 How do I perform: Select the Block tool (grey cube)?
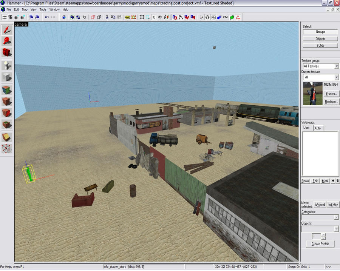tap(7, 77)
